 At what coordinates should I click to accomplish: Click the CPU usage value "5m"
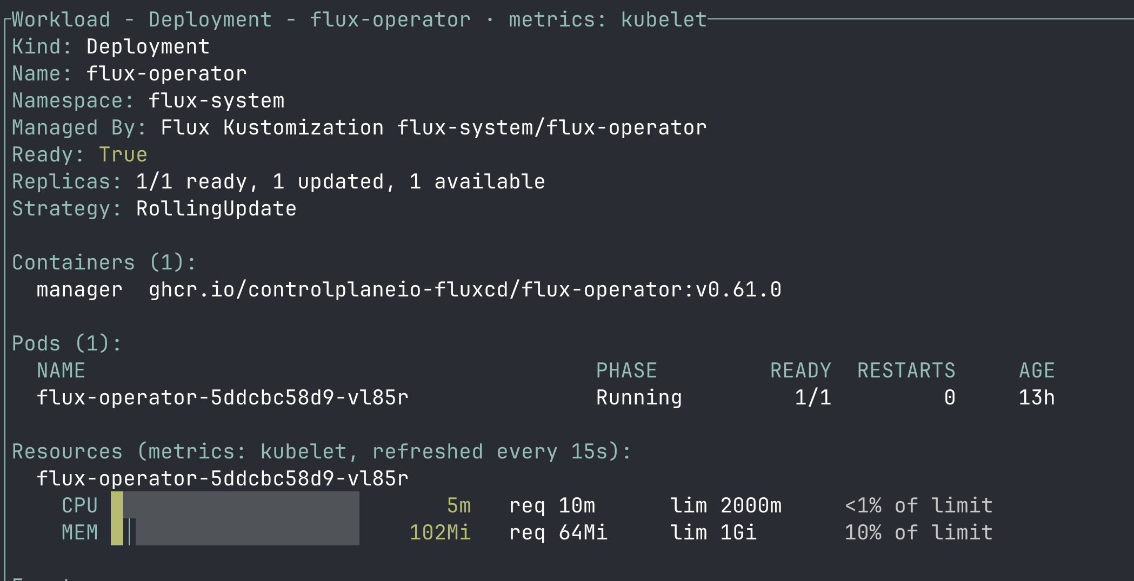[x=459, y=505]
